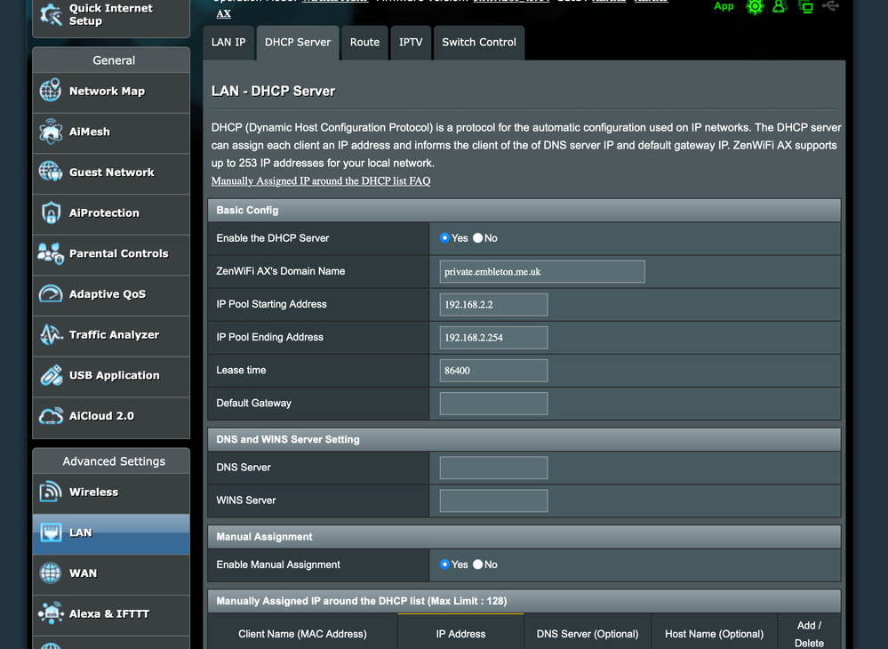Image resolution: width=888 pixels, height=649 pixels.
Task: Click the Adaptive QoS gauge icon
Action: (x=51, y=294)
